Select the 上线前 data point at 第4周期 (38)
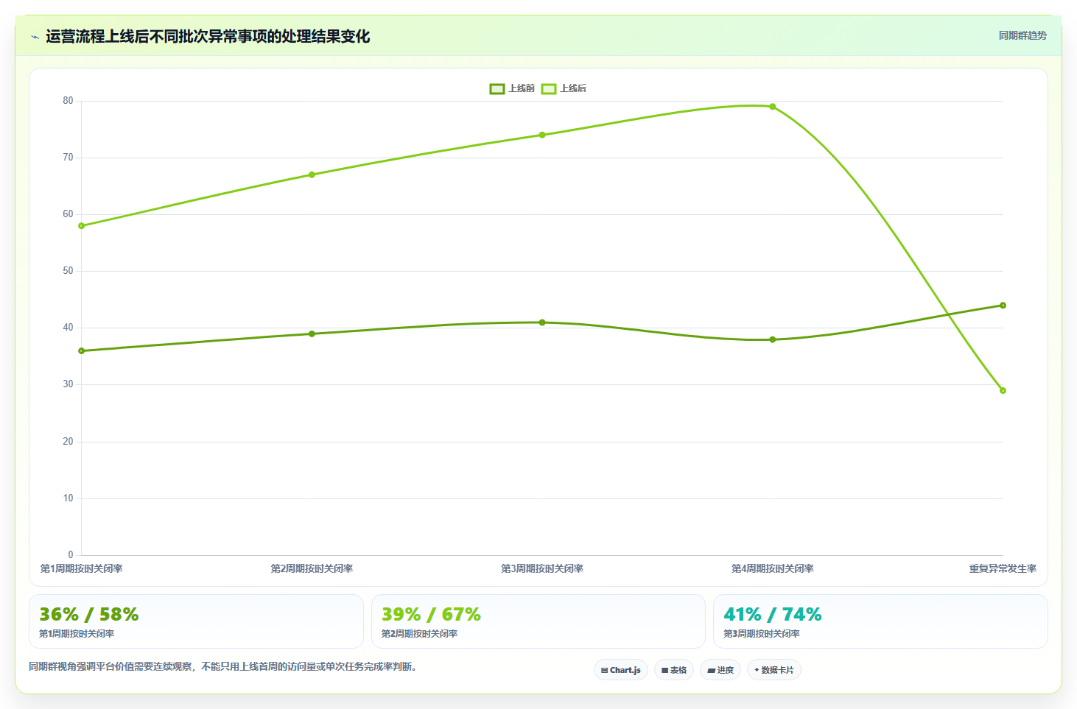 pyautogui.click(x=773, y=339)
